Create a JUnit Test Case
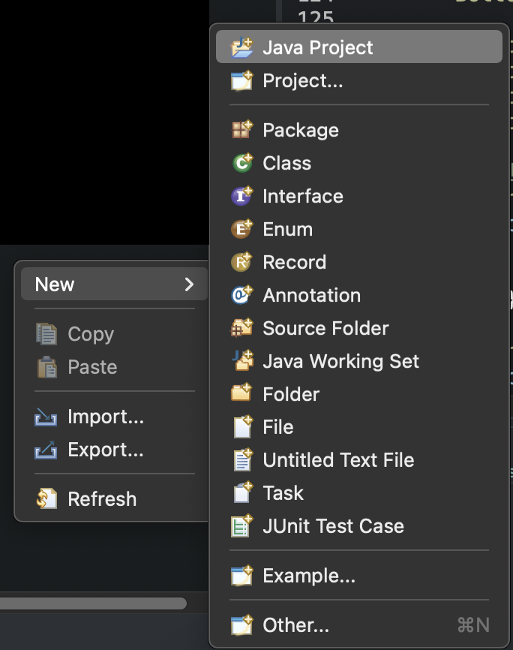The width and height of the screenshot is (513, 650). [359, 525]
